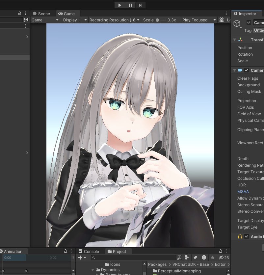
Task: Switch to the Scene tab
Action: coord(41,14)
